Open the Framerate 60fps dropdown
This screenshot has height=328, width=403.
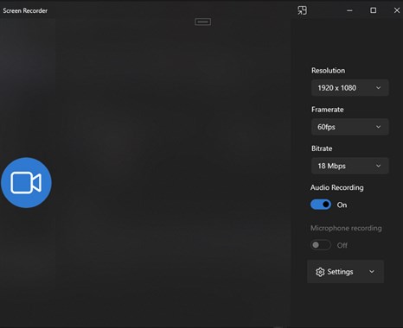coord(349,127)
